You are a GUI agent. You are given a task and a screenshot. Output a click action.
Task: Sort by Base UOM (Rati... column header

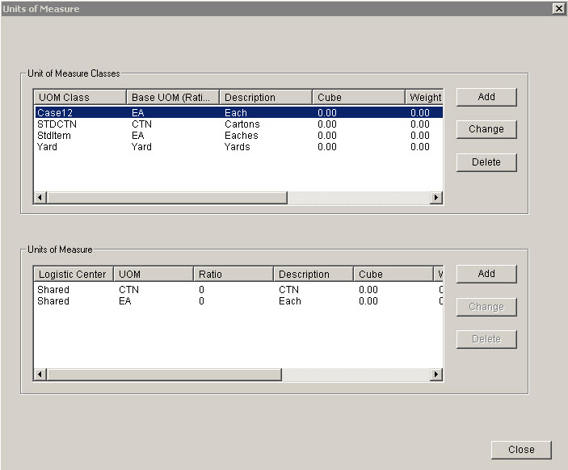(173, 97)
